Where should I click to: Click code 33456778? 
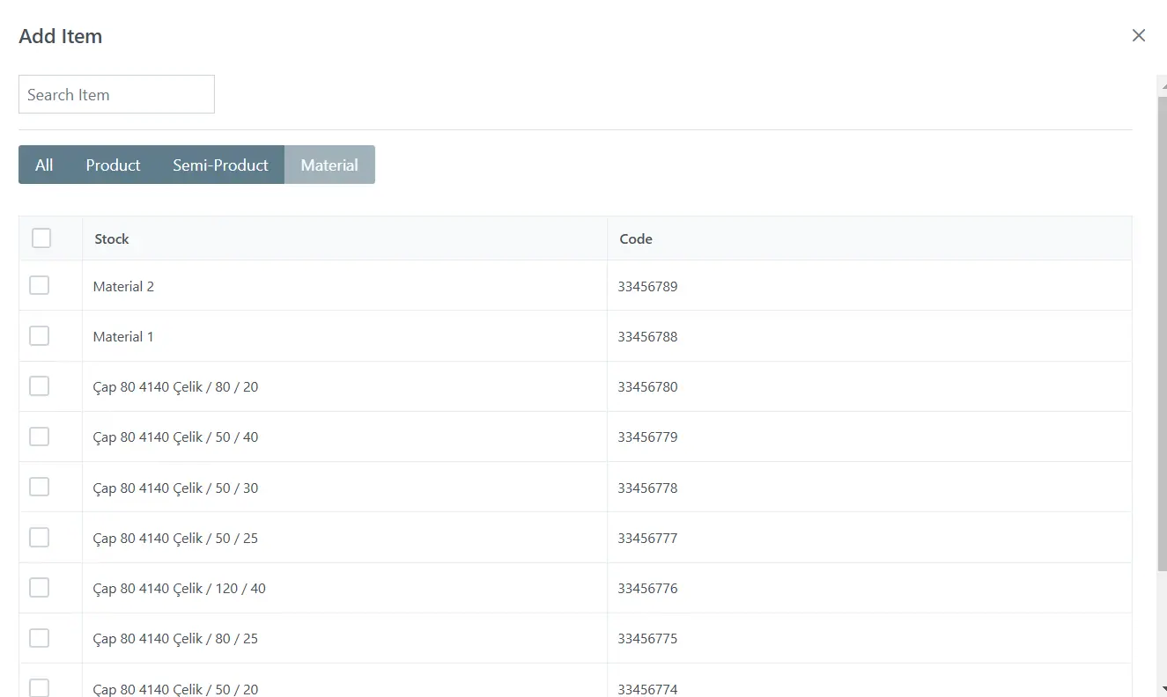(x=647, y=488)
